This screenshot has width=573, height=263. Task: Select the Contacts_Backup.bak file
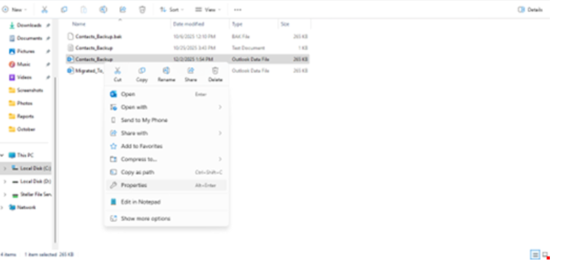pyautogui.click(x=187, y=36)
